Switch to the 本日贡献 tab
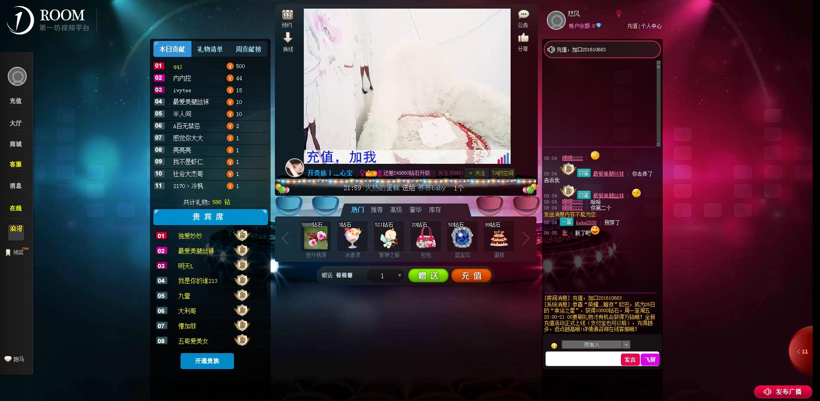The width and height of the screenshot is (820, 401). tap(172, 49)
